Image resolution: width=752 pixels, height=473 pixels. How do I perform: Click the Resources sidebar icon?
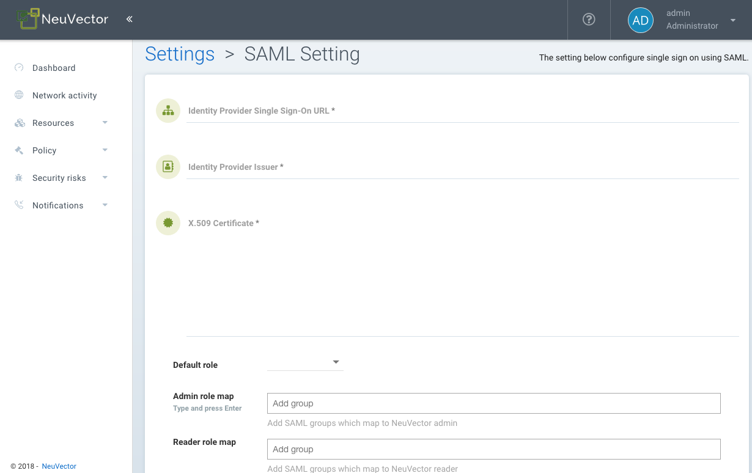pos(18,123)
